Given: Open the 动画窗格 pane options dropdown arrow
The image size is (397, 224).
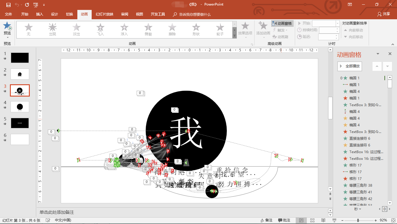Looking at the screenshot, I should pos(378,54).
